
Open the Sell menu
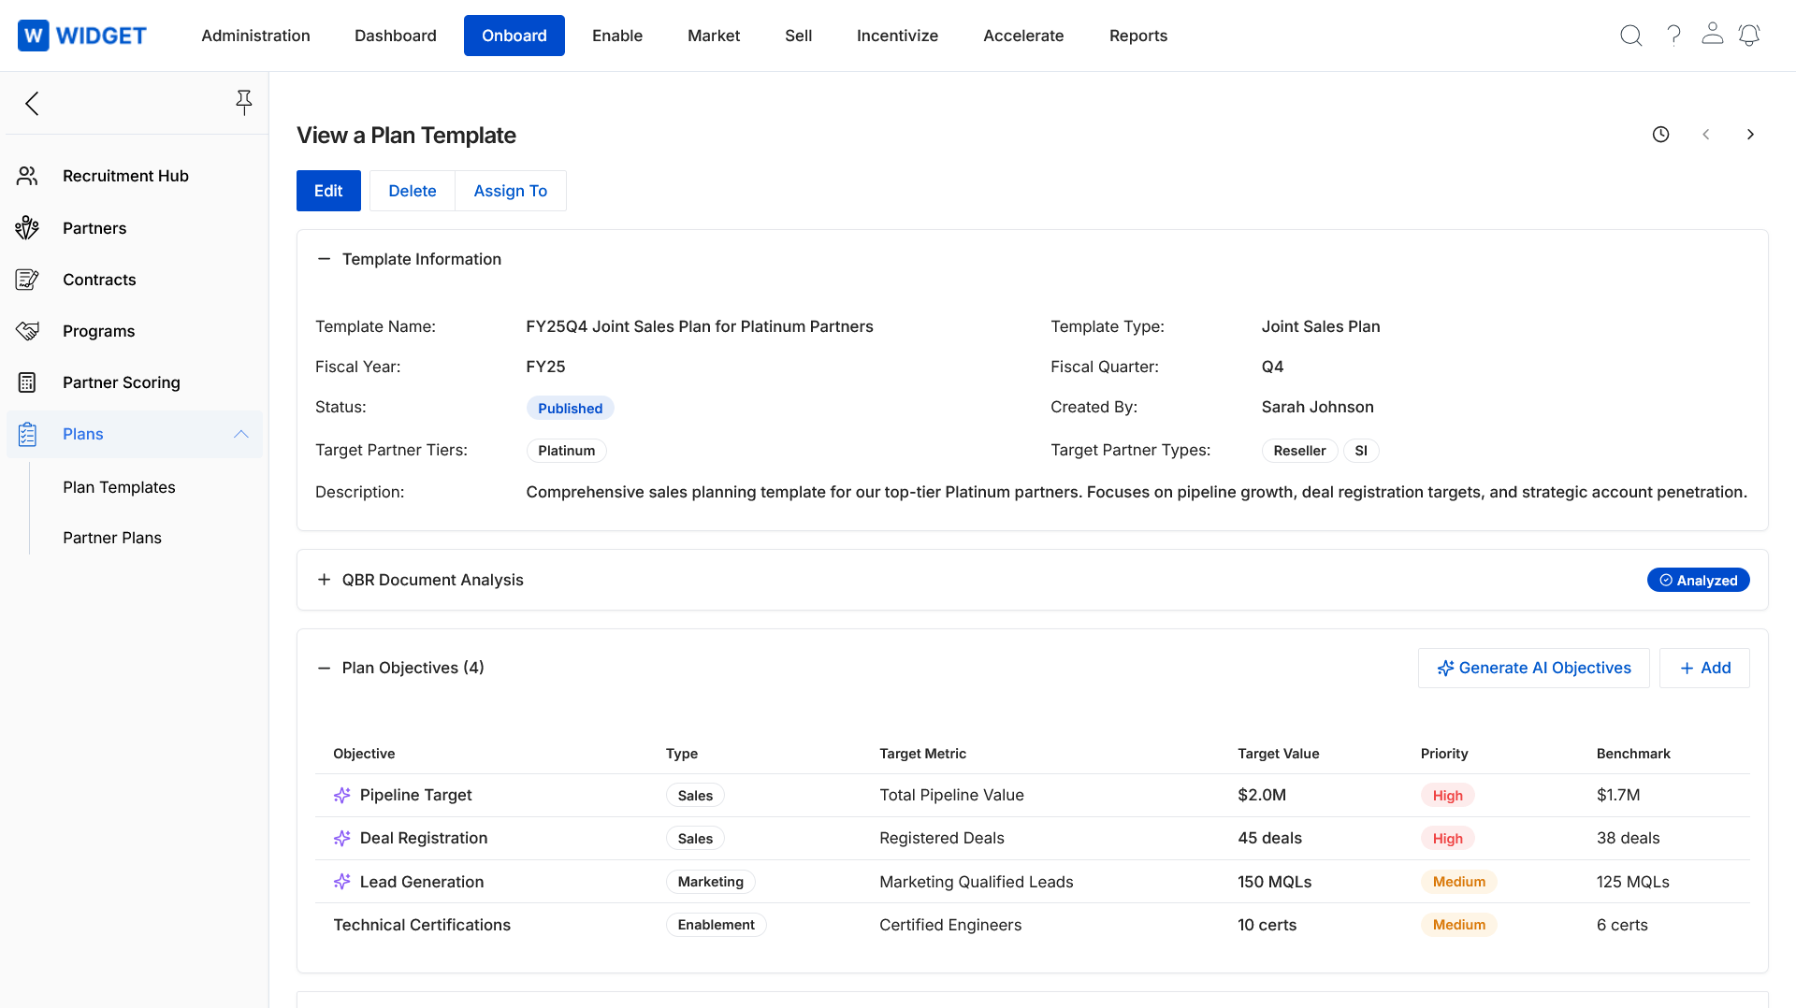pos(798,36)
